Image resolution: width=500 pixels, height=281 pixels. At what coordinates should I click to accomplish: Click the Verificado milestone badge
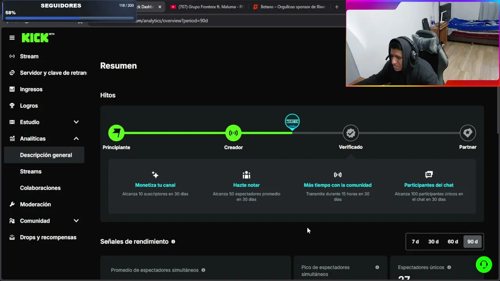[351, 133]
